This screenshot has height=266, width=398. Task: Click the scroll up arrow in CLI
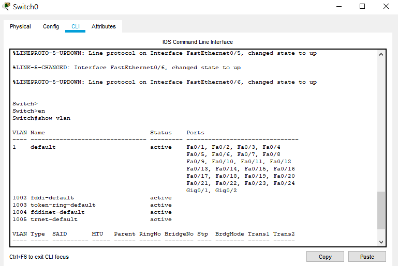pos(381,54)
